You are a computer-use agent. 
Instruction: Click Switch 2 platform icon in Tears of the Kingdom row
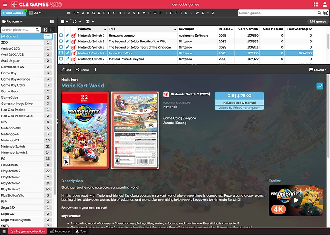[x=74, y=48]
